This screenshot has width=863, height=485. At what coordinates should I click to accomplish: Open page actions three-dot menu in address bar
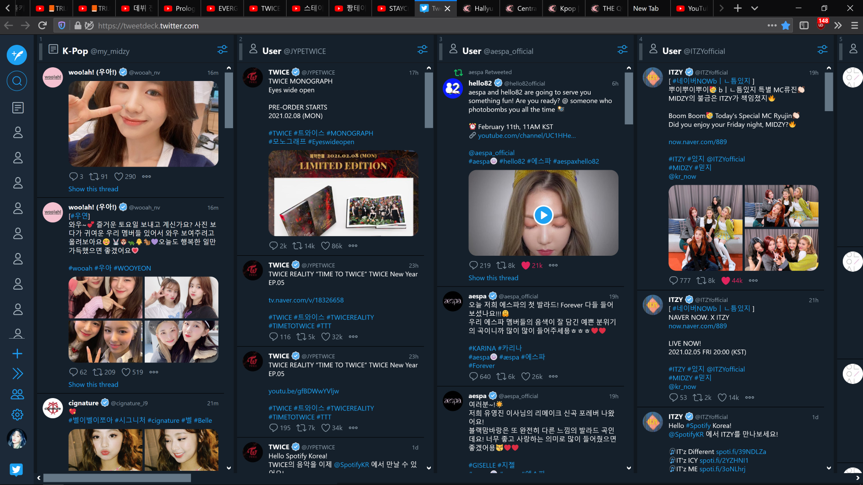click(x=772, y=26)
